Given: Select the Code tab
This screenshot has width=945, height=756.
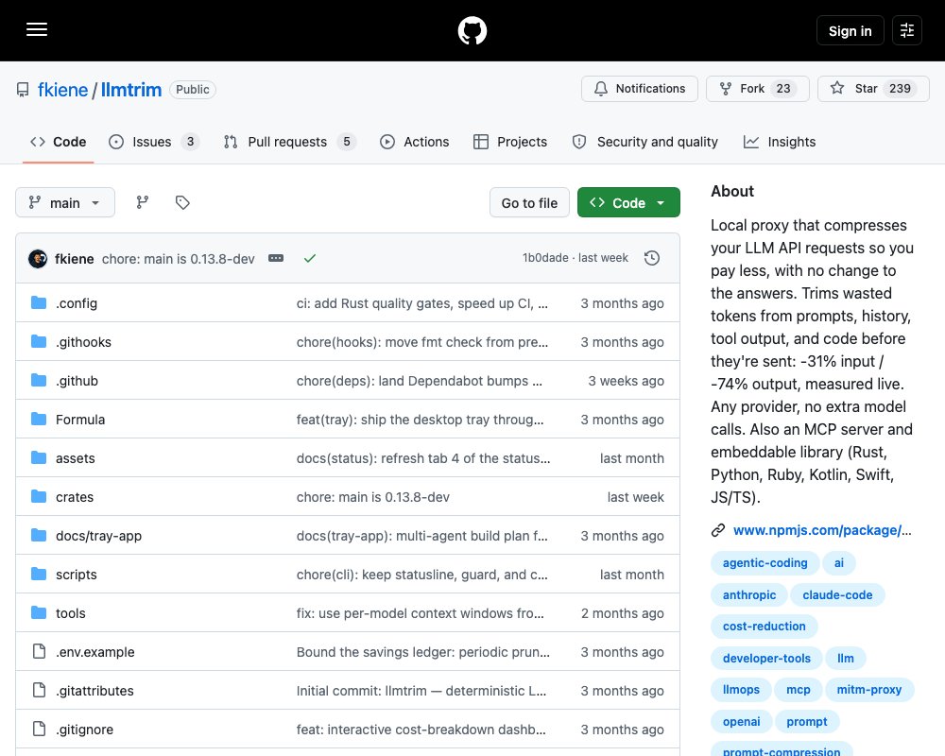Looking at the screenshot, I should coord(59,142).
